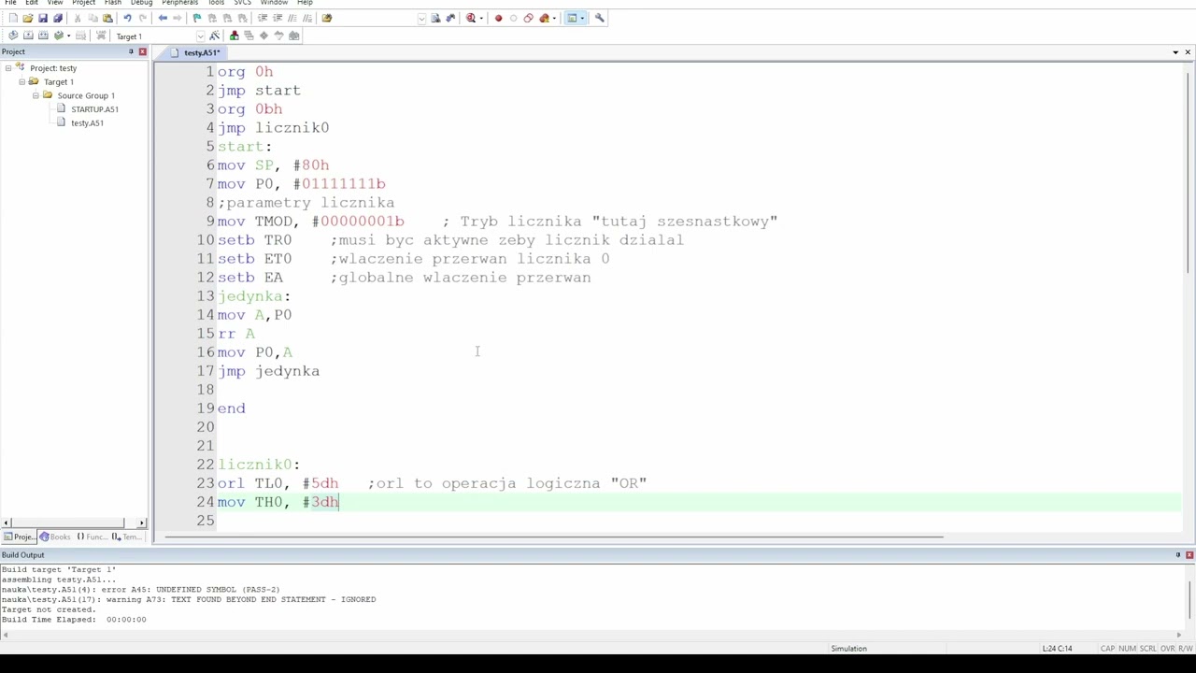Open the Edit menu
The height and width of the screenshot is (673, 1196).
coord(32,3)
